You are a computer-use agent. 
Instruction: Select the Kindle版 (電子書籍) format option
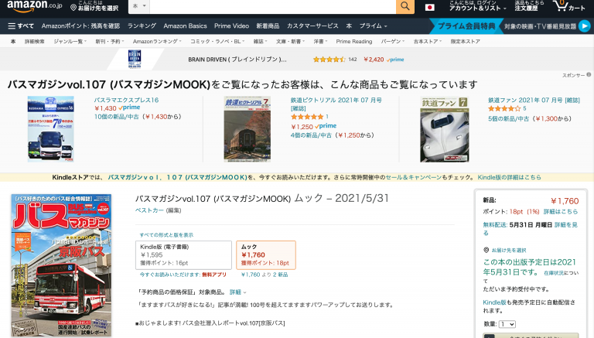183,255
